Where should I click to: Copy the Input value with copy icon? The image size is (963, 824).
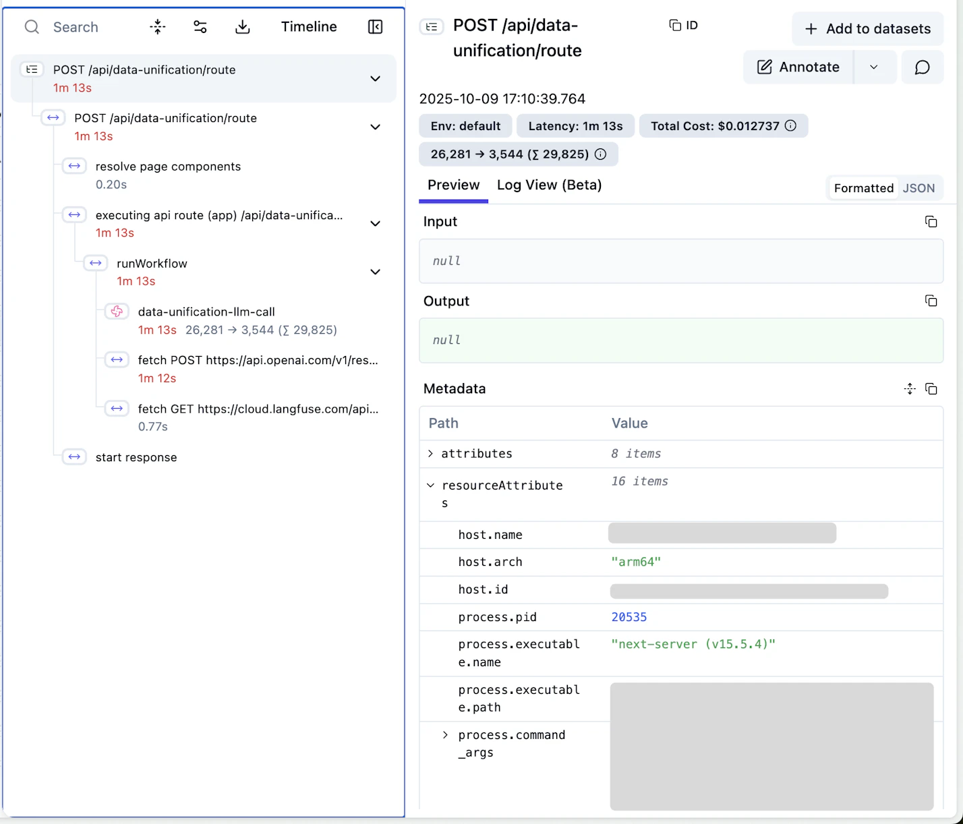931,222
